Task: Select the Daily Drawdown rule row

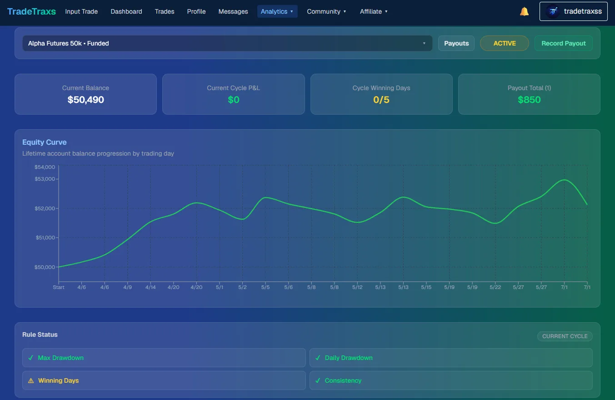Action: point(451,358)
